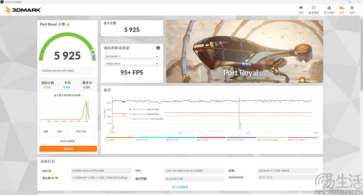Click the Port Royal scene thumbnail image

pyautogui.click(x=244, y=51)
